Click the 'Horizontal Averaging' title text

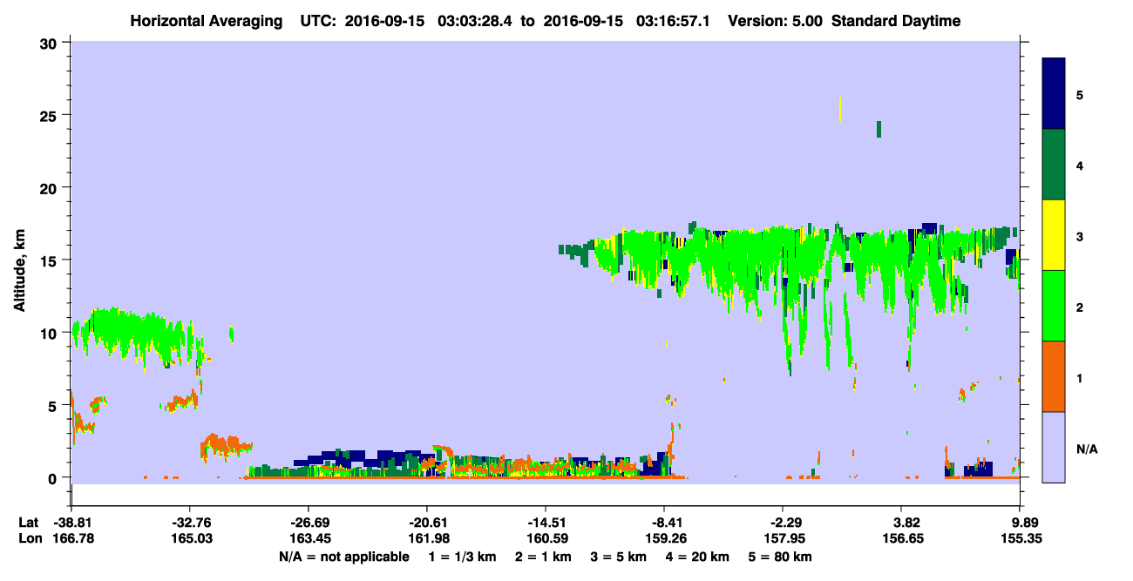pyautogui.click(x=206, y=21)
